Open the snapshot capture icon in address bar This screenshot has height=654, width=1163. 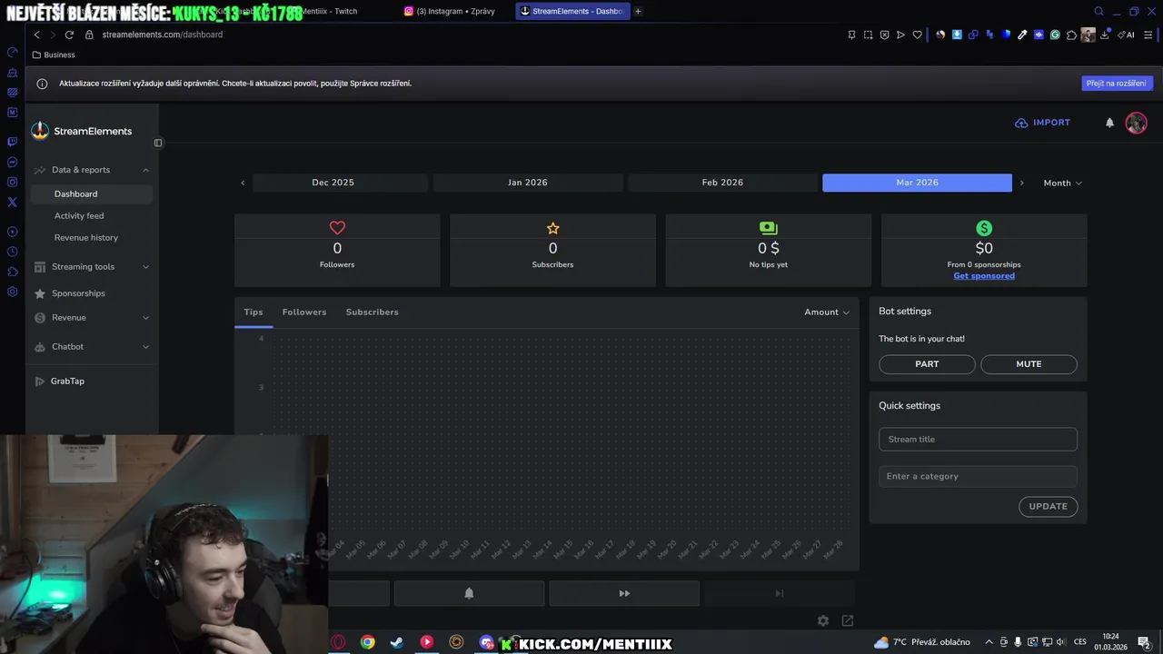coord(868,35)
